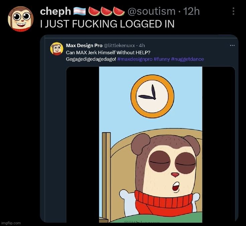The image size is (246, 226).
Task: Click Max Design Pro's small avatar
Action: pyautogui.click(x=56, y=49)
